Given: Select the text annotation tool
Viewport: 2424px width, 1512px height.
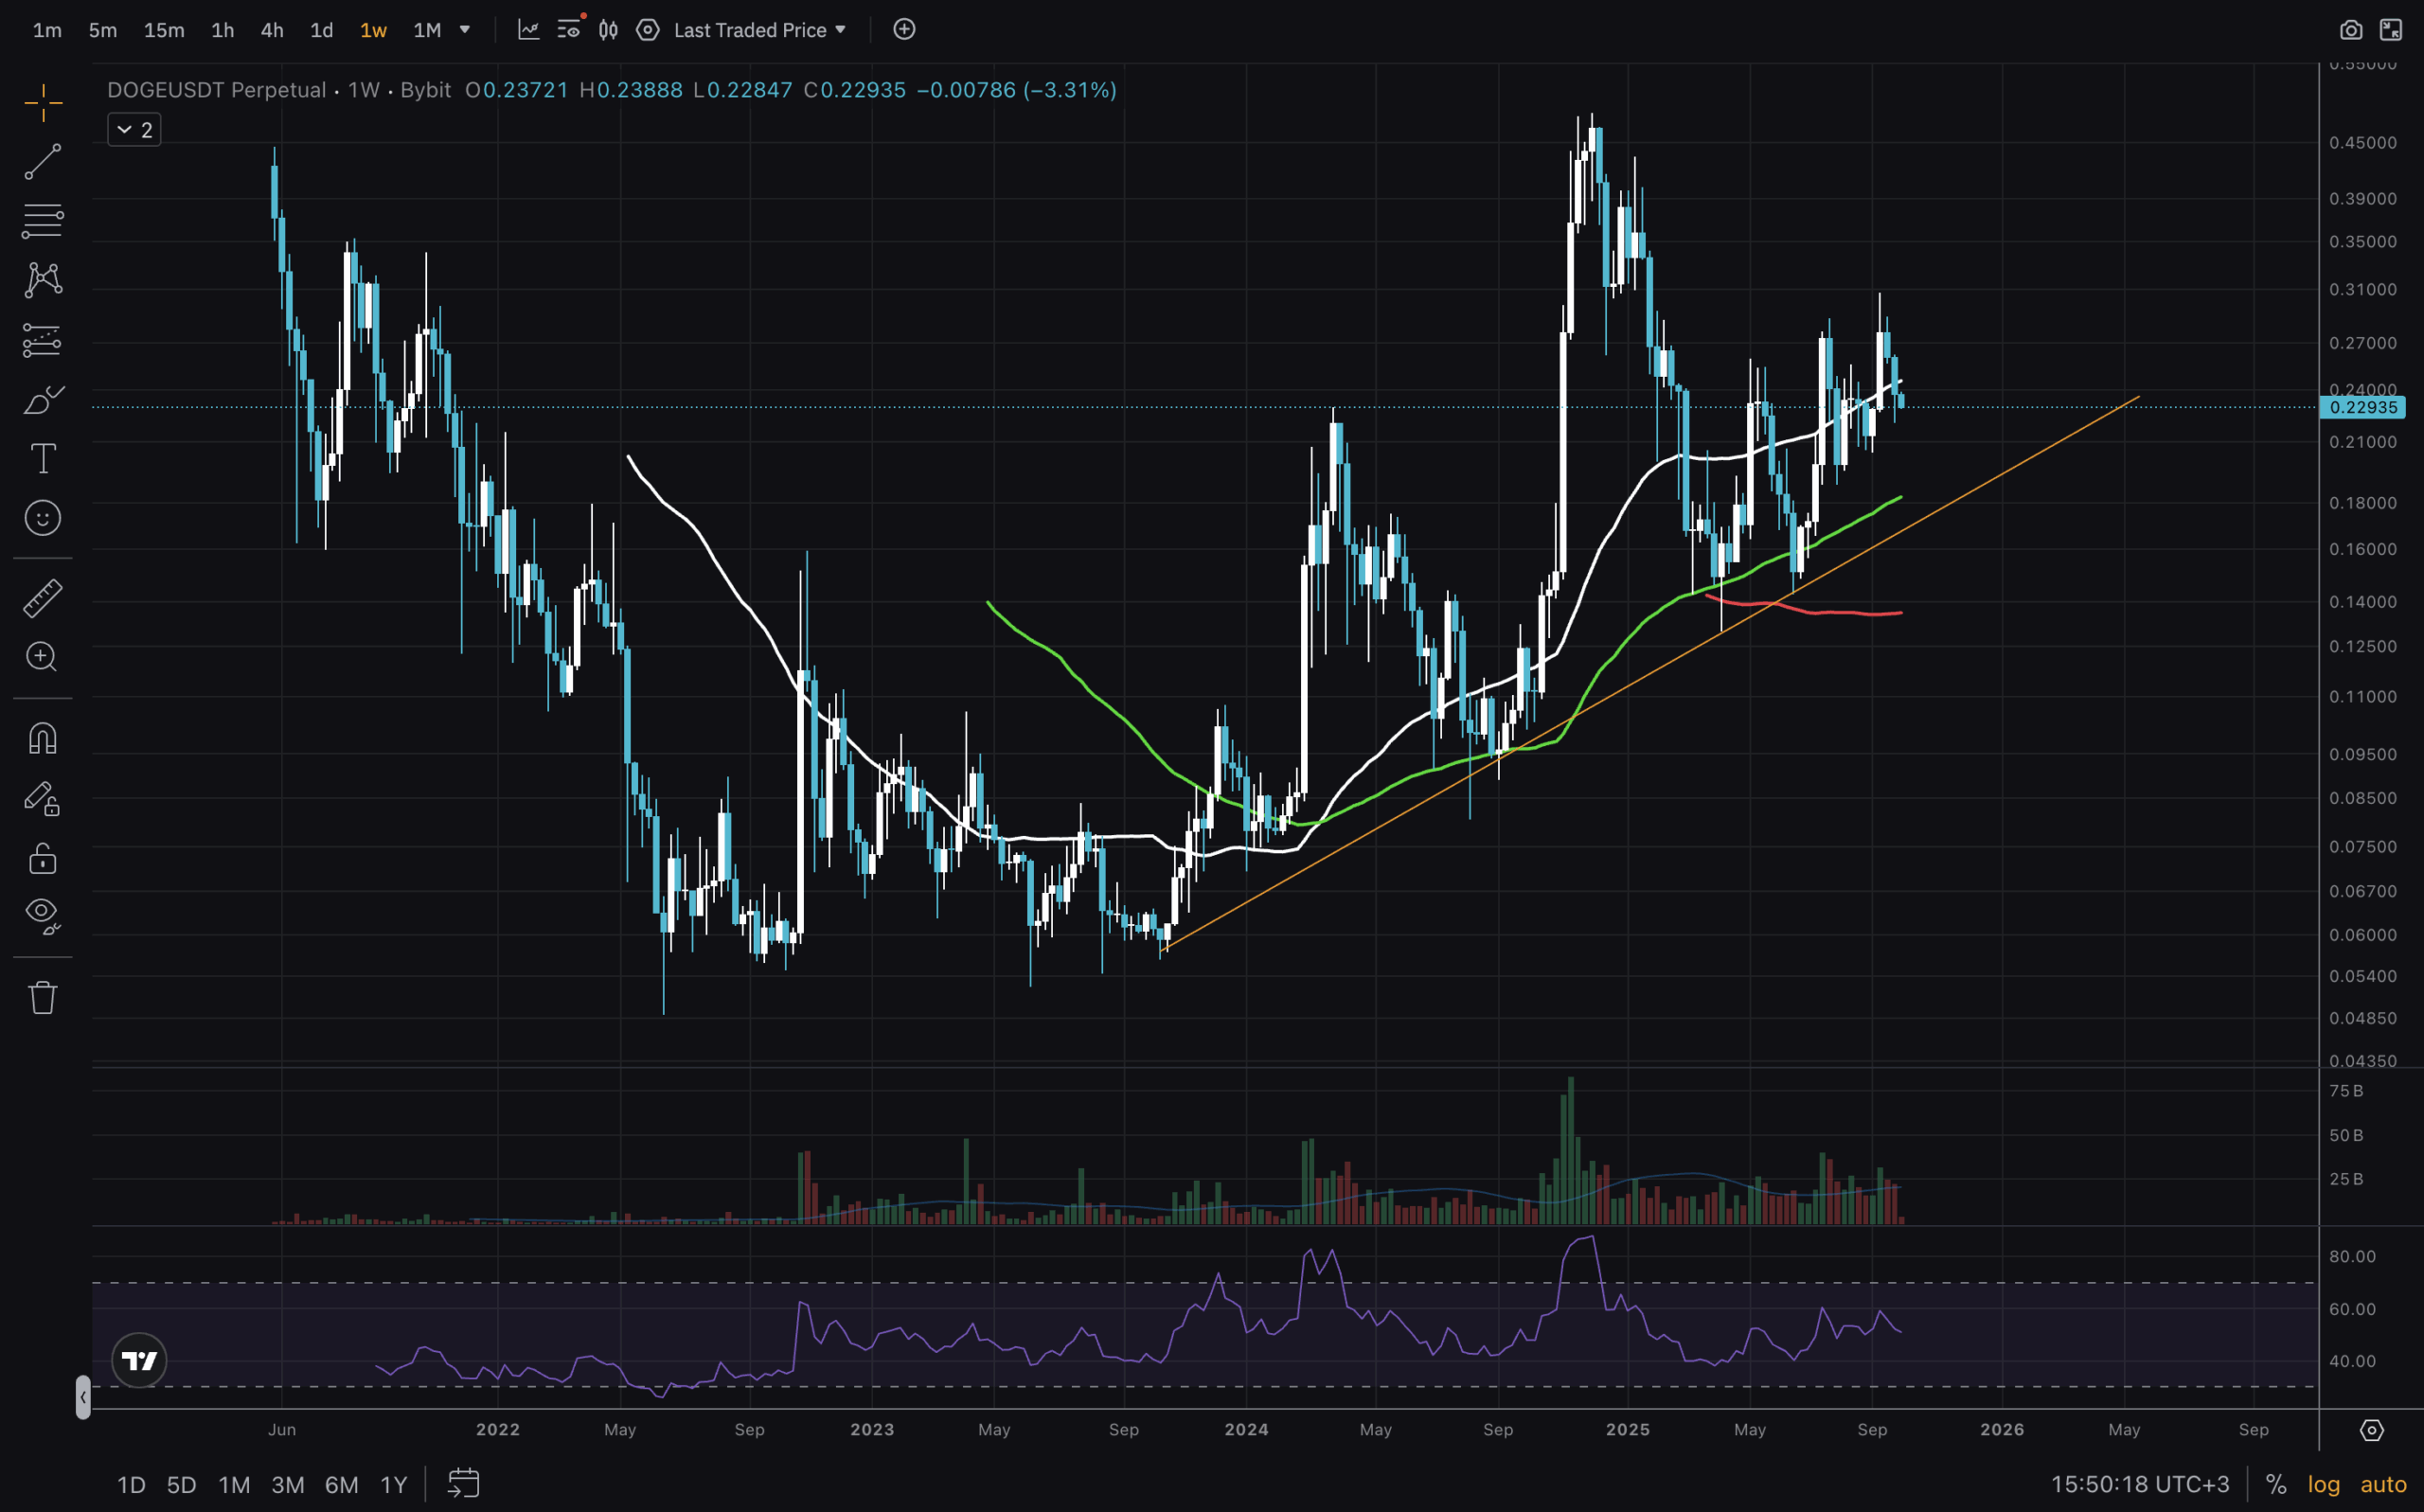Looking at the screenshot, I should point(43,459).
